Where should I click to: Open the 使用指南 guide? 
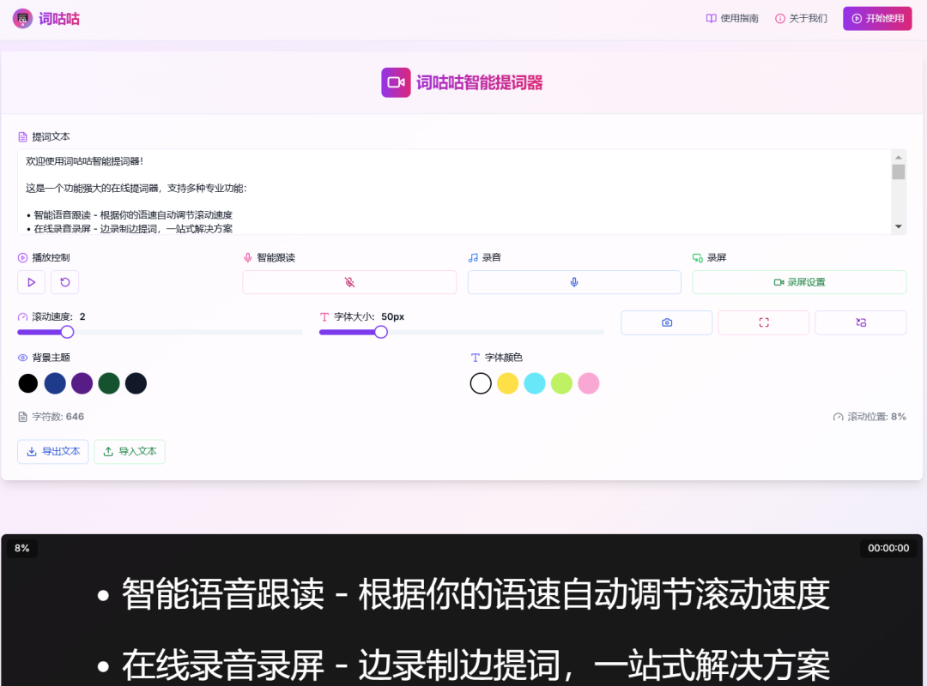(731, 17)
